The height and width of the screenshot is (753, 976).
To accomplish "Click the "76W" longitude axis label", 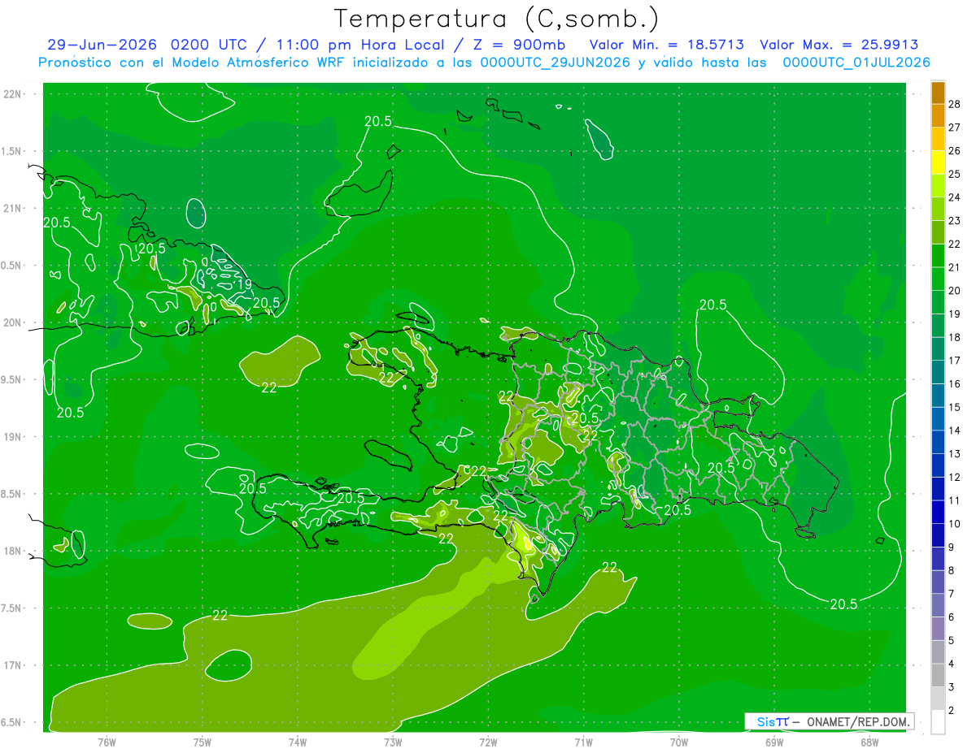I will pyautogui.click(x=107, y=741).
